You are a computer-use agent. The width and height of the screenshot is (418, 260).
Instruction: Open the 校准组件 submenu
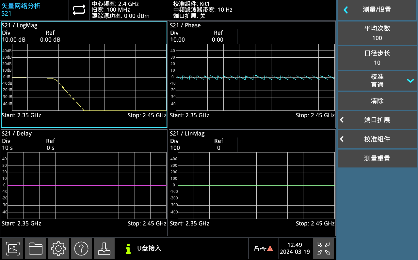point(377,139)
